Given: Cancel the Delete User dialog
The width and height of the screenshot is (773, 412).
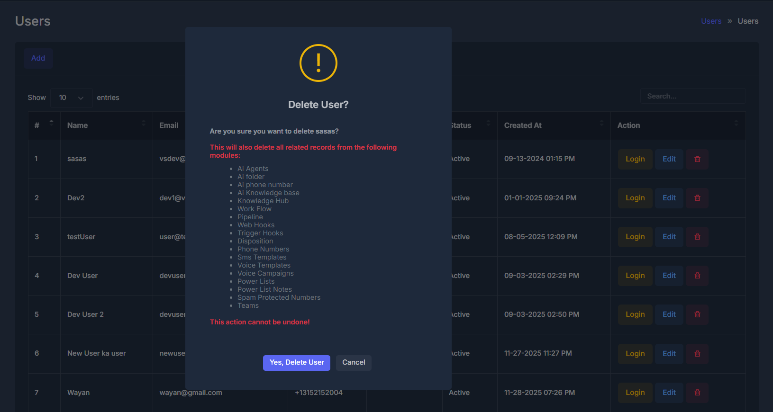Looking at the screenshot, I should (354, 363).
